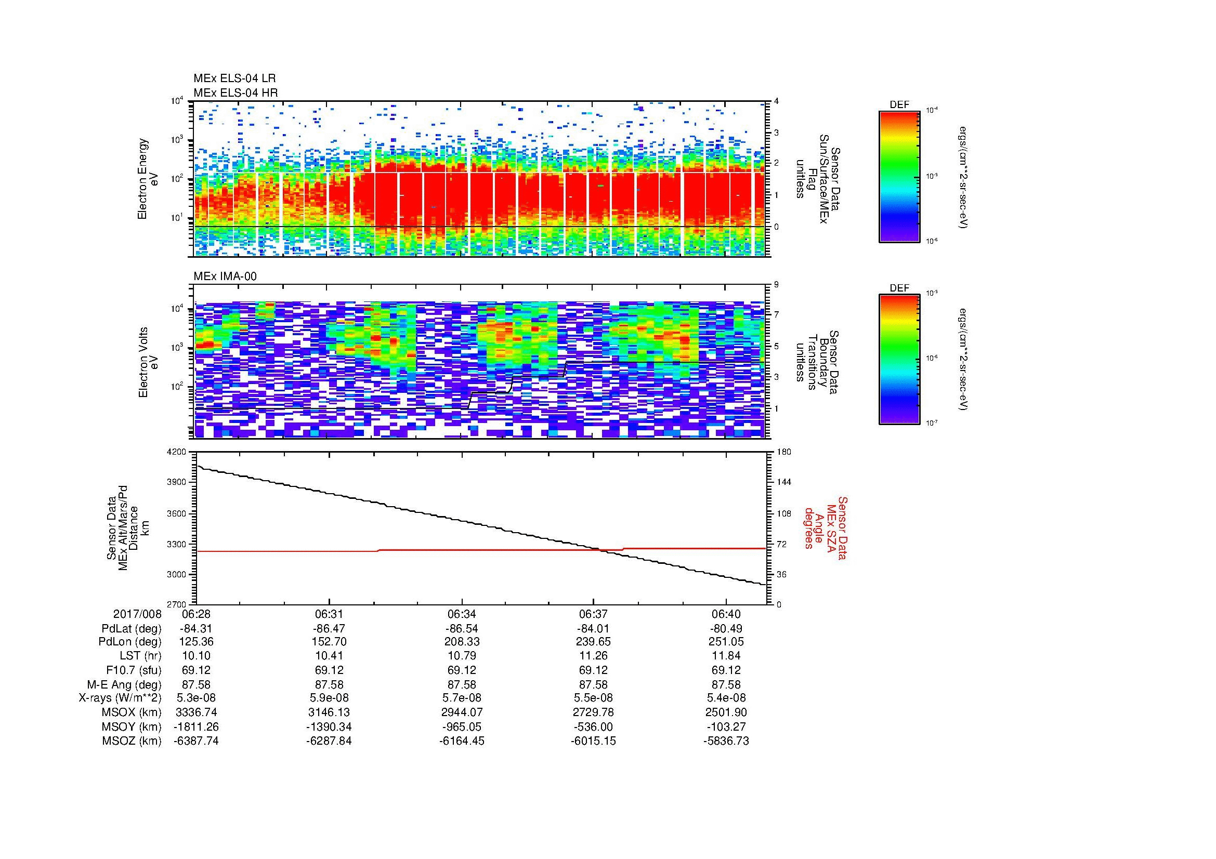Click the MEx ELS-04 LR title
Image resolution: width=1216 pixels, height=859 pixels.
coord(234,78)
